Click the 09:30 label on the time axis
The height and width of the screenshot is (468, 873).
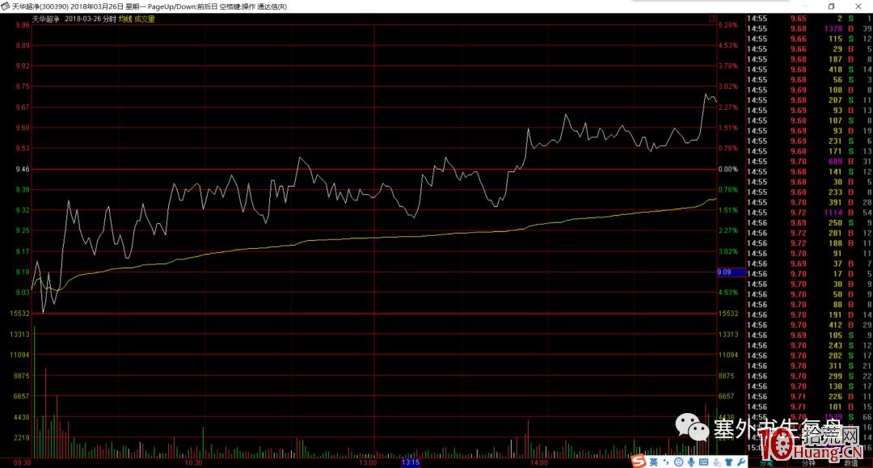tap(23, 463)
